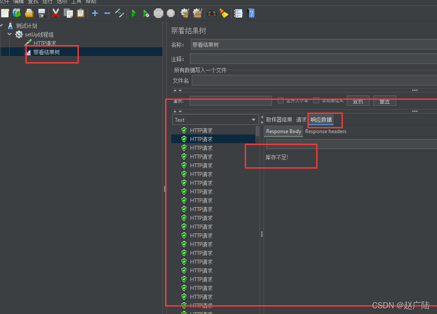Click the Save floppy disk icon
This screenshot has height=314, width=437.
point(42,14)
